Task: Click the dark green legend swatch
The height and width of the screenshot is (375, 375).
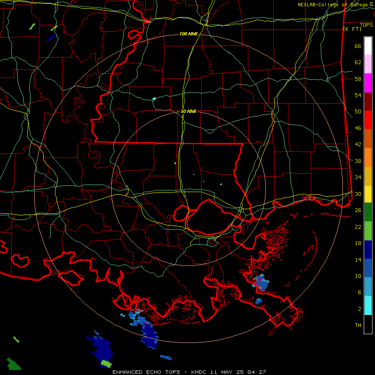Action: click(368, 212)
